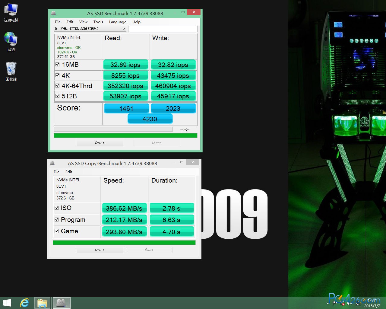The image size is (386, 309).
Task: Toggle the 512B test checkbox
Action: (57, 96)
